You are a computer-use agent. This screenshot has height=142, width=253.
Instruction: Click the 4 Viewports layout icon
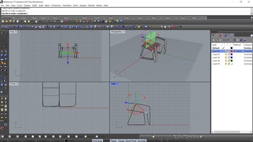coord(62,21)
